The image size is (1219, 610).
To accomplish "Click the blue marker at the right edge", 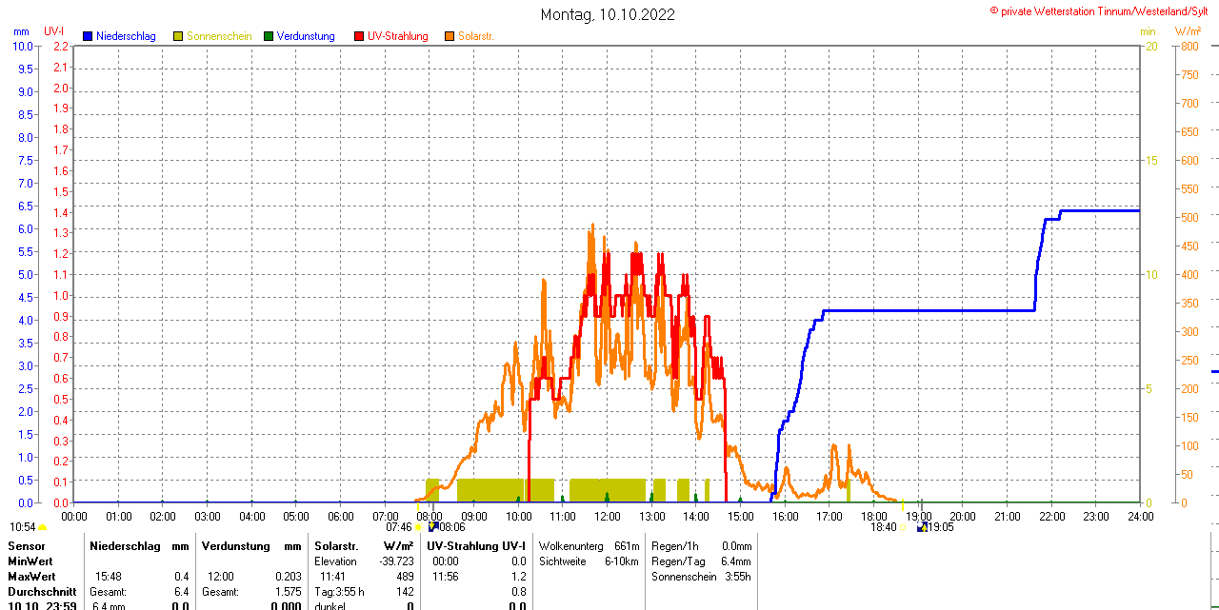I will pos(1214,371).
